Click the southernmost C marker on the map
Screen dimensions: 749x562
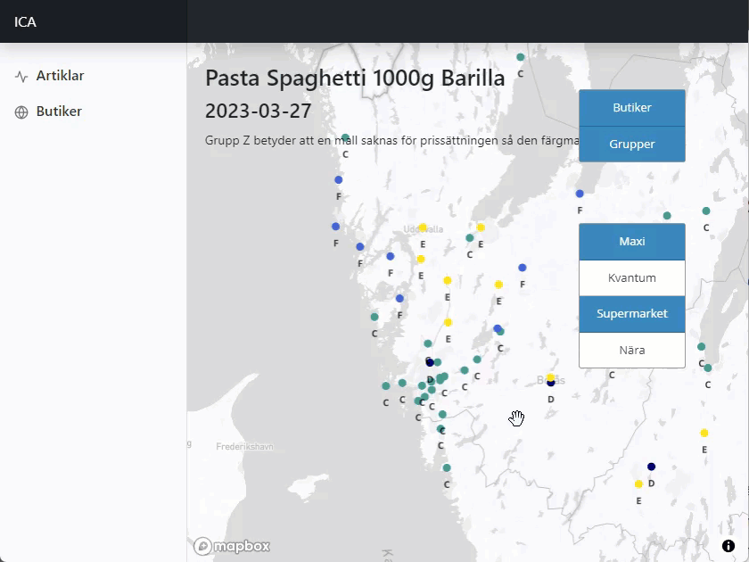click(447, 467)
